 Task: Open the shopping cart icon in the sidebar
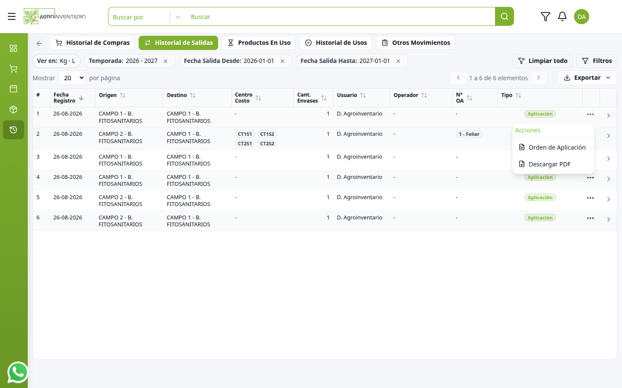pos(13,69)
